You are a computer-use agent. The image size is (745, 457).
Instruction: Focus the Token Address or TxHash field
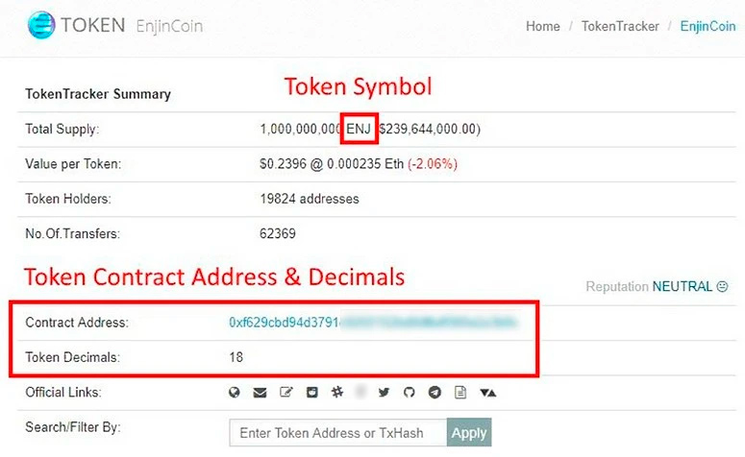pos(338,433)
